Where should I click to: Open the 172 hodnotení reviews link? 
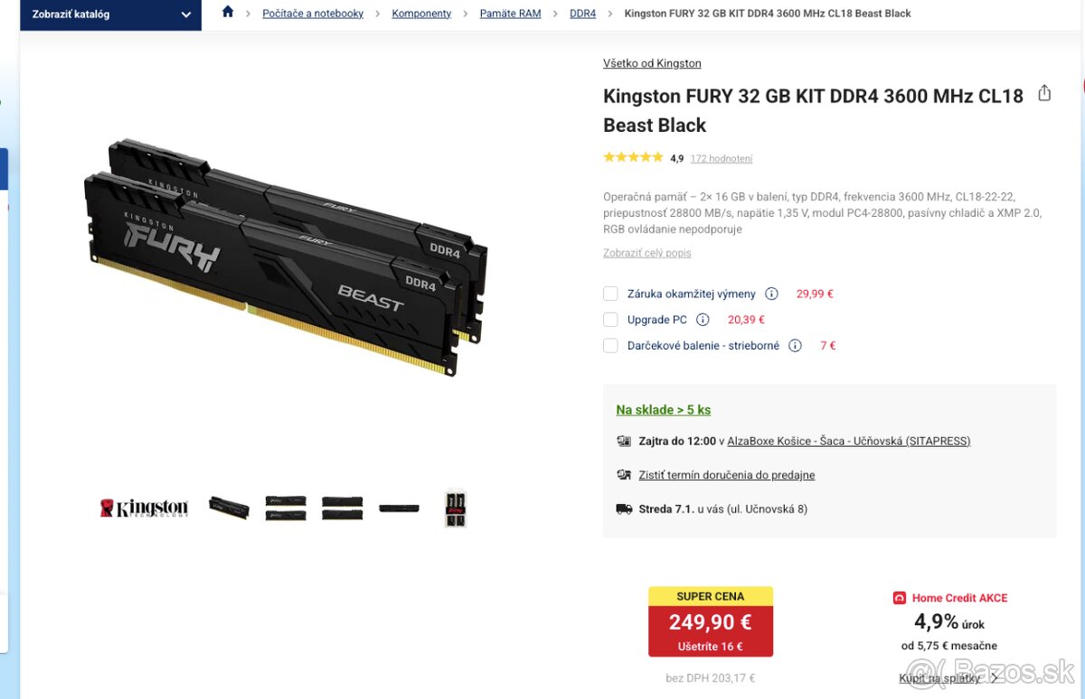point(722,158)
